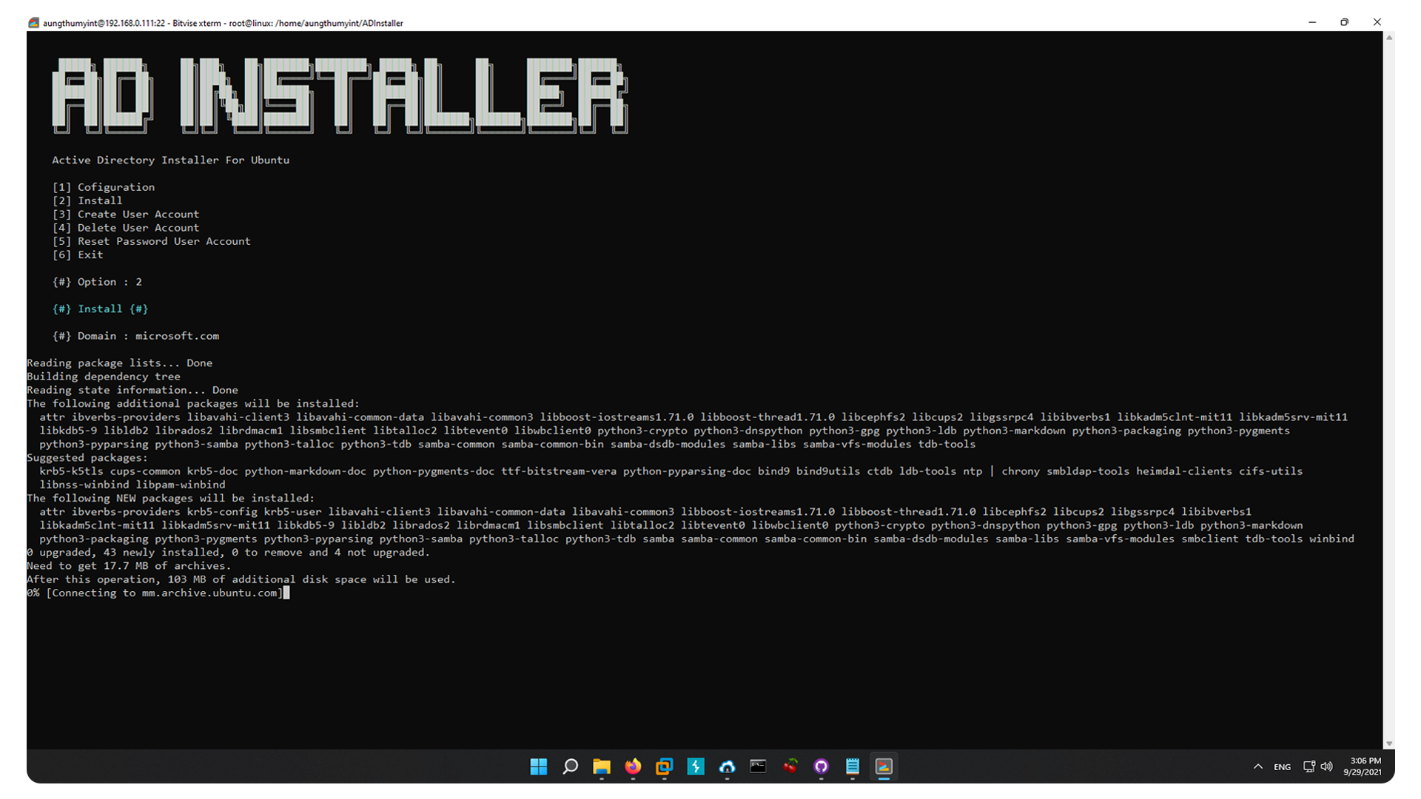
Task: Open the cloud home taskbar icon
Action: click(727, 766)
